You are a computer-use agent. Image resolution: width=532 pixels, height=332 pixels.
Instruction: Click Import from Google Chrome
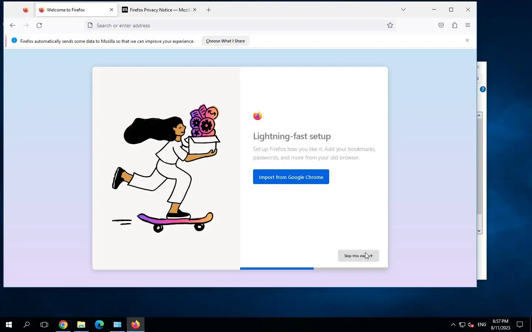[x=291, y=177]
